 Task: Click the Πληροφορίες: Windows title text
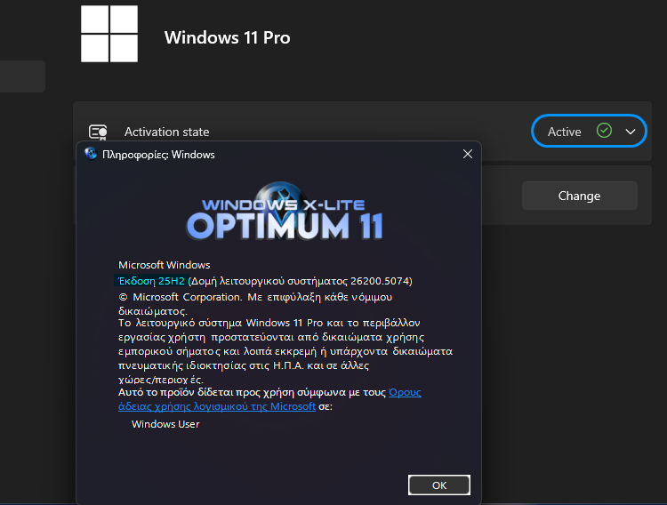point(159,155)
